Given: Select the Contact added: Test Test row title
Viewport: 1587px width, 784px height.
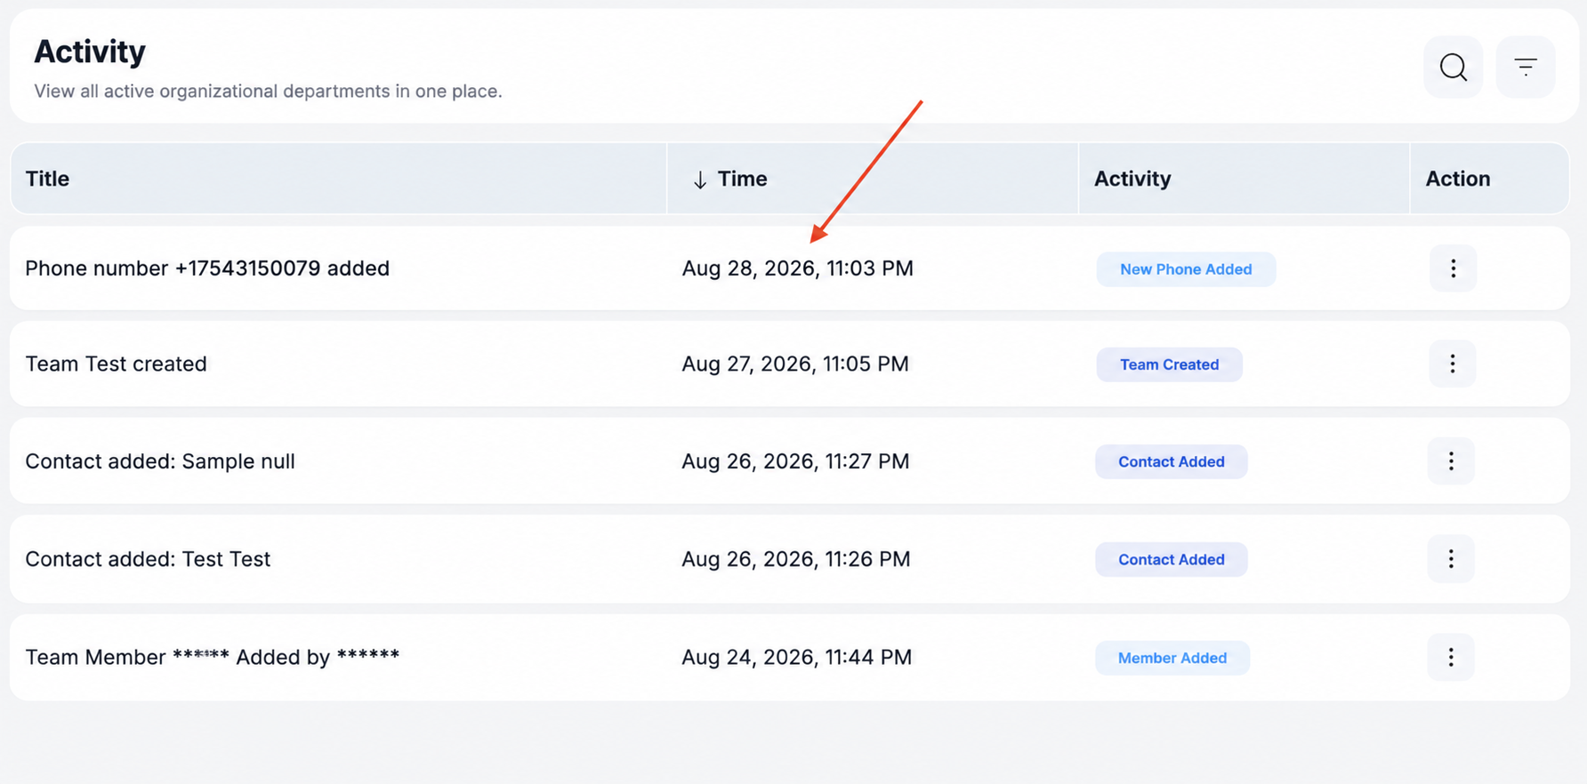Looking at the screenshot, I should click(148, 559).
